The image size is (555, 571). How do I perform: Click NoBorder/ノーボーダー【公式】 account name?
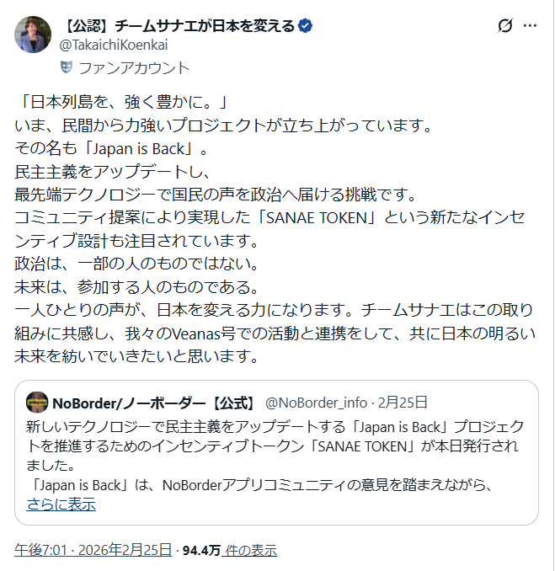154,402
